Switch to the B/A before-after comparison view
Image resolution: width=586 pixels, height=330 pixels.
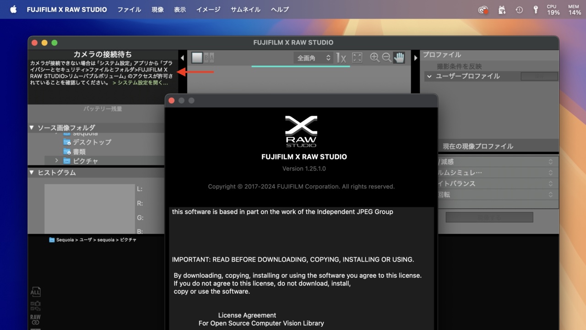point(209,57)
